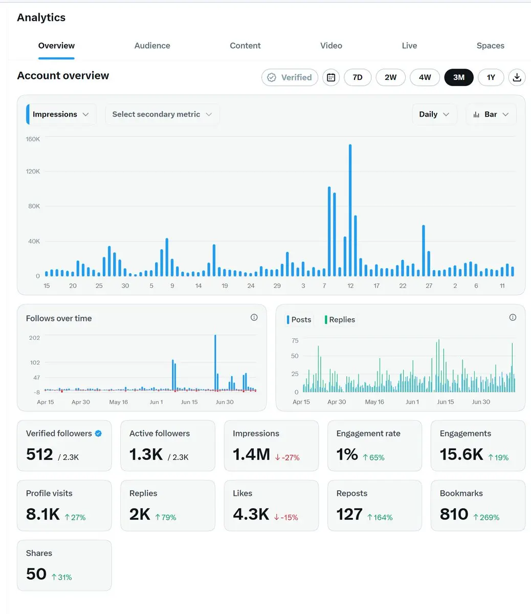The width and height of the screenshot is (531, 614).
Task: Open the calendar date range picker
Action: pos(331,77)
